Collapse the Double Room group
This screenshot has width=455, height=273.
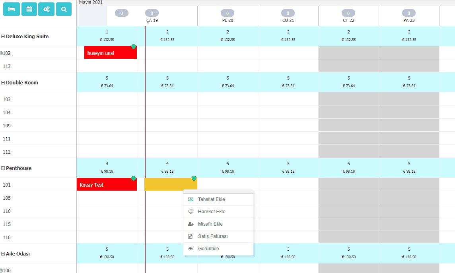pyautogui.click(x=3, y=83)
